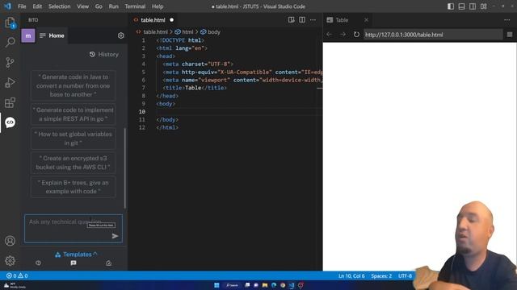
Task: Open the preview browser menu icon
Action: click(x=510, y=35)
